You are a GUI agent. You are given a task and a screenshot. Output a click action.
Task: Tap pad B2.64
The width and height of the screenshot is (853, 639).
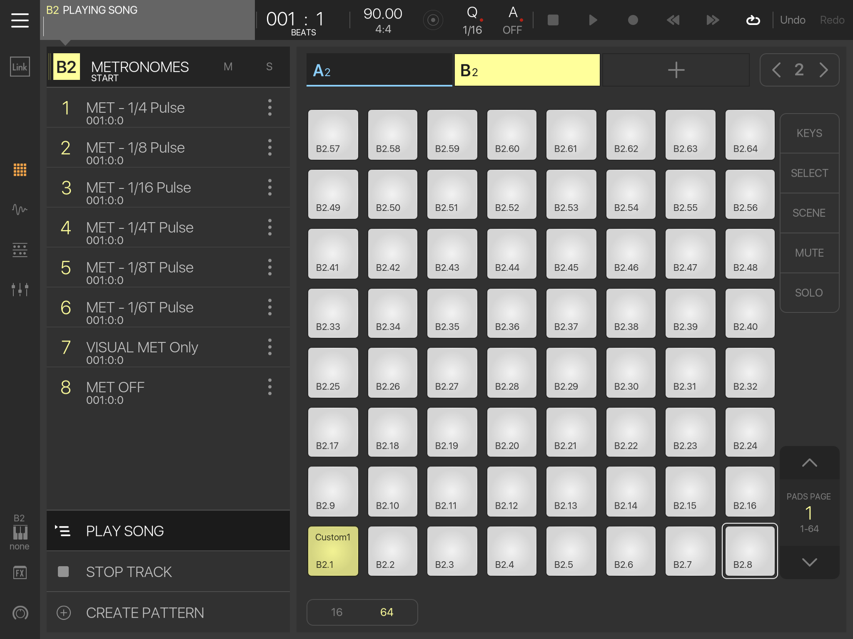pyautogui.click(x=750, y=135)
